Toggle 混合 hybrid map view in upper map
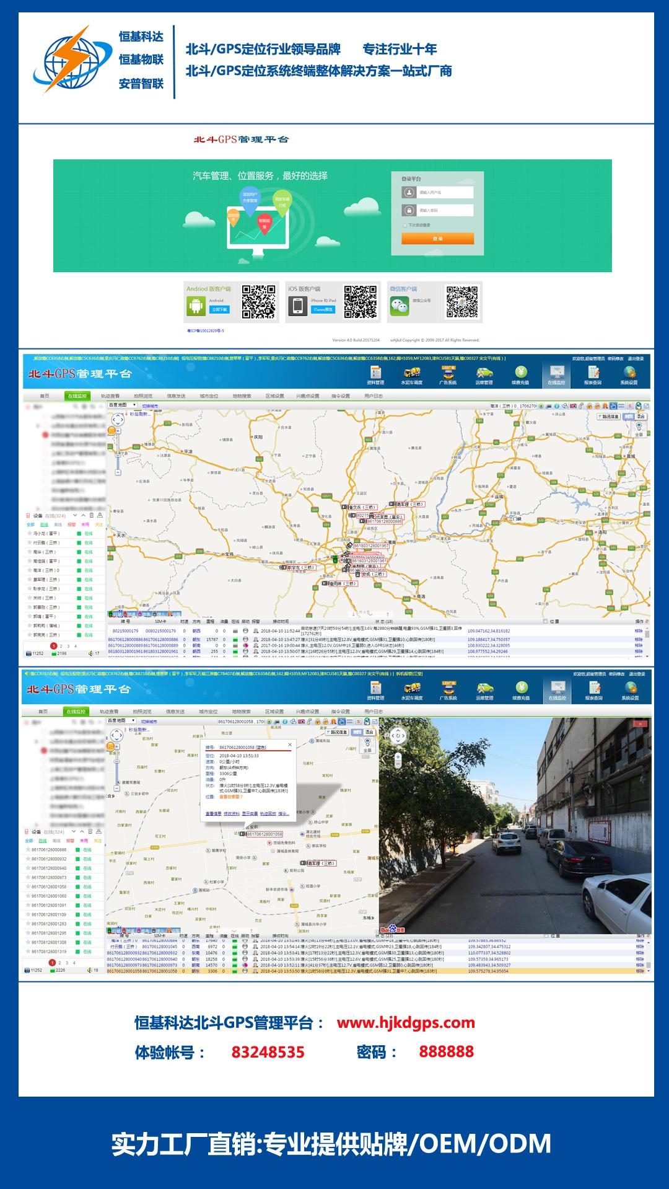Image resolution: width=669 pixels, height=1189 pixels. 641,417
